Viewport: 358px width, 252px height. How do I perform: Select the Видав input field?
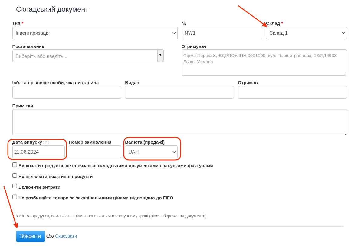click(x=179, y=92)
